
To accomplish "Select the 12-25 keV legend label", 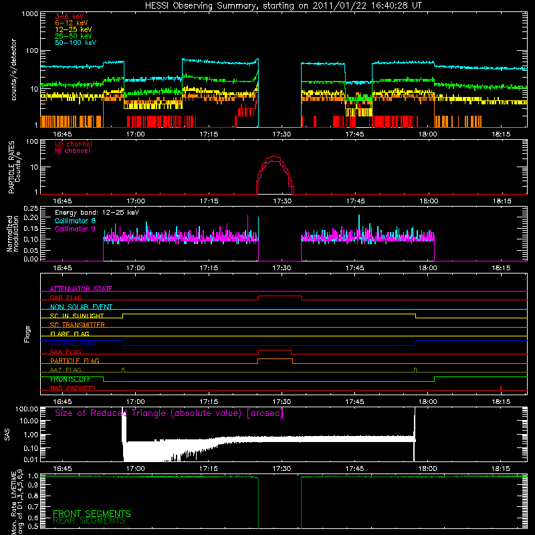I will point(74,29).
